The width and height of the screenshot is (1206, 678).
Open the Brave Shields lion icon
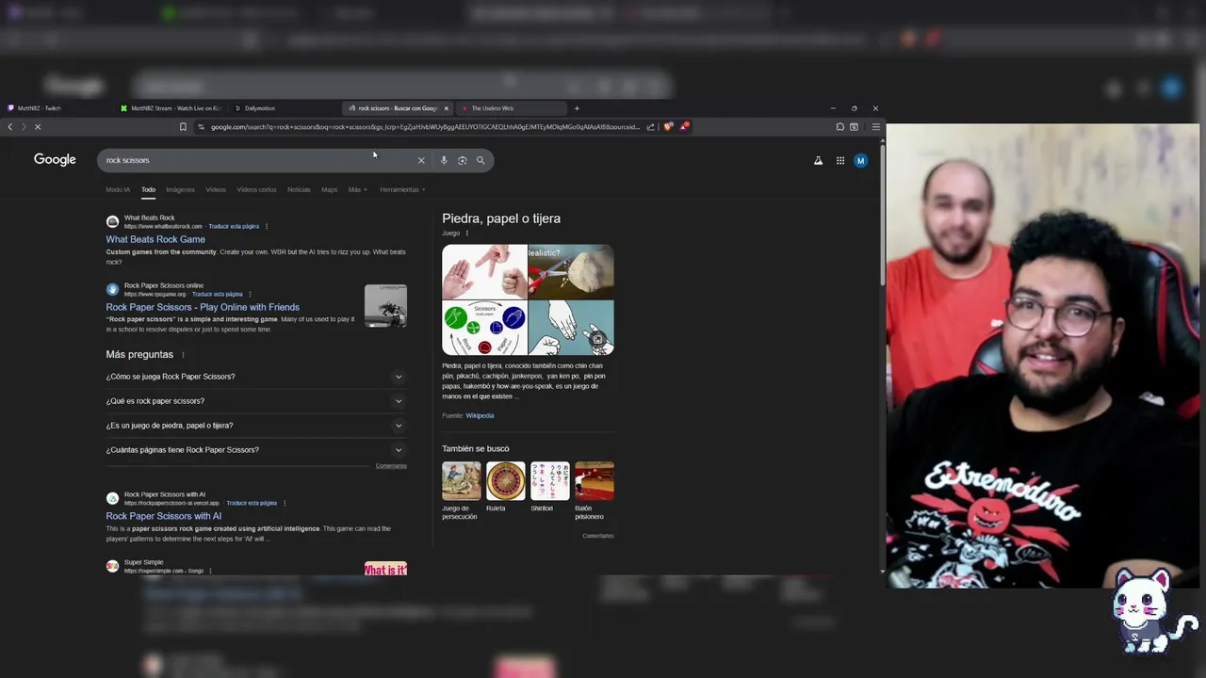668,127
